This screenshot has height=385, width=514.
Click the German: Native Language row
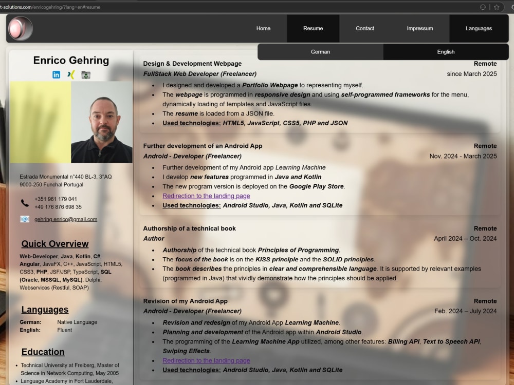pos(59,322)
